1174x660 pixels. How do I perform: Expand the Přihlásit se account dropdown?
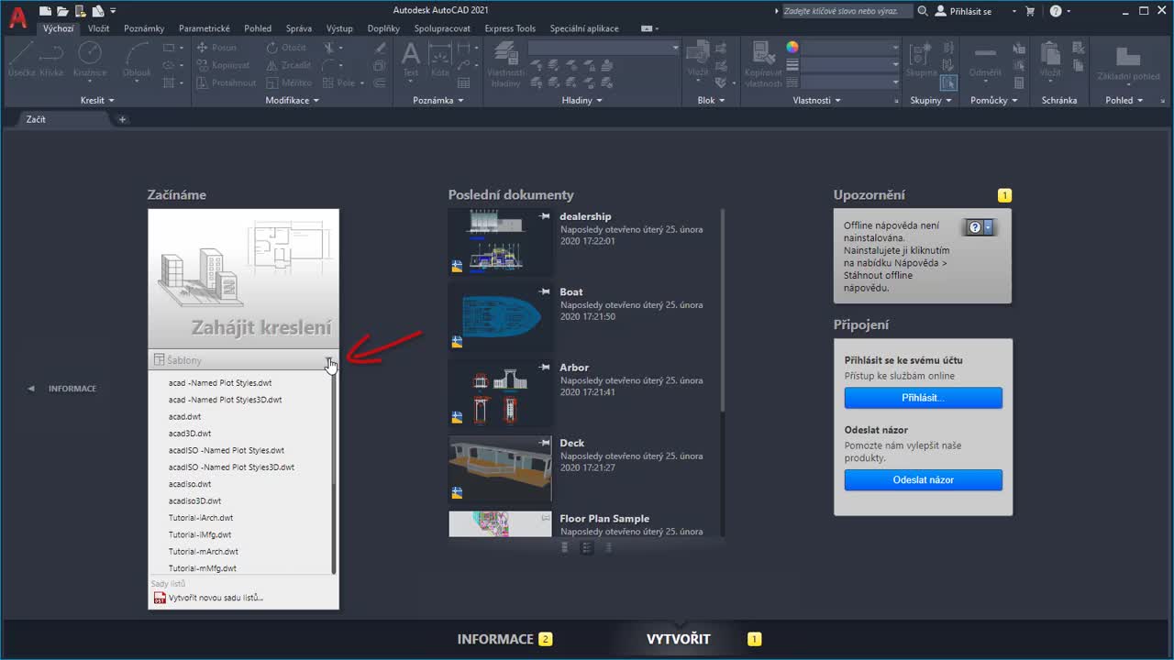click(1013, 12)
